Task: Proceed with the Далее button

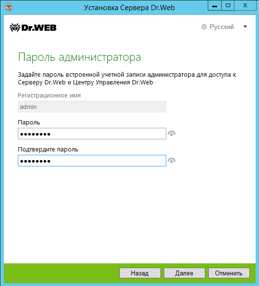Action: click(x=185, y=273)
